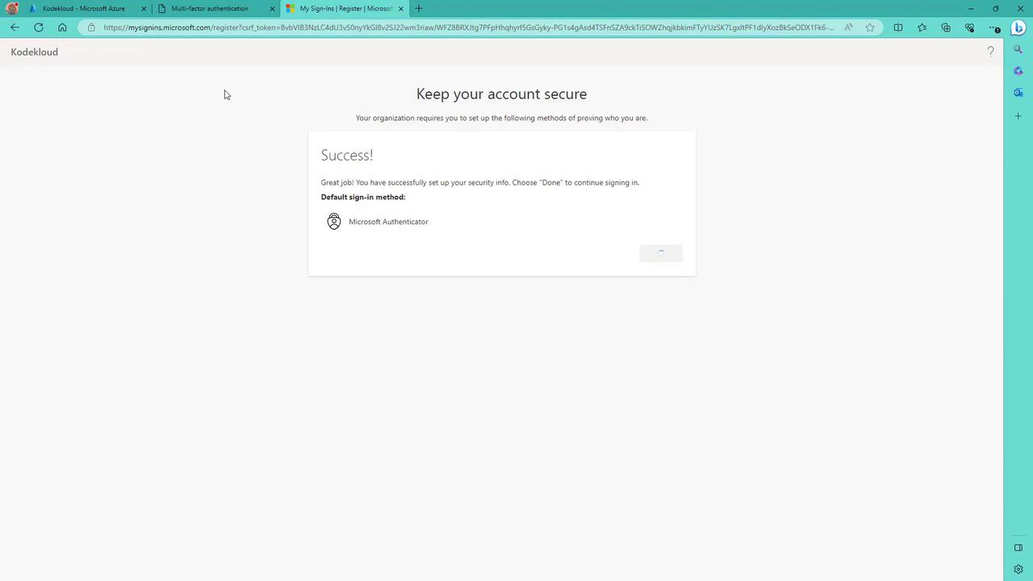Open the sidebar Search tool

[x=1018, y=50]
